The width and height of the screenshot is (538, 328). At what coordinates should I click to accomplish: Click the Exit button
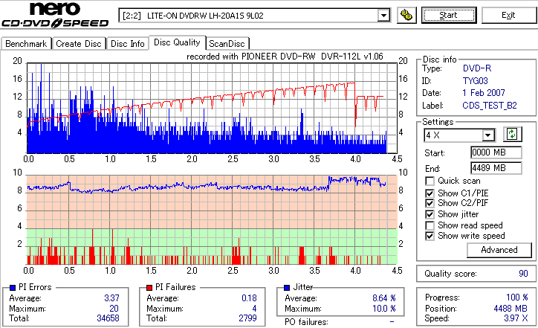tap(508, 16)
